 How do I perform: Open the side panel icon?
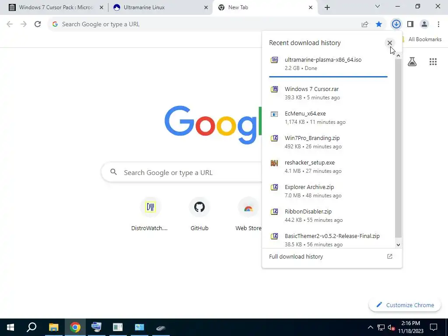[410, 24]
